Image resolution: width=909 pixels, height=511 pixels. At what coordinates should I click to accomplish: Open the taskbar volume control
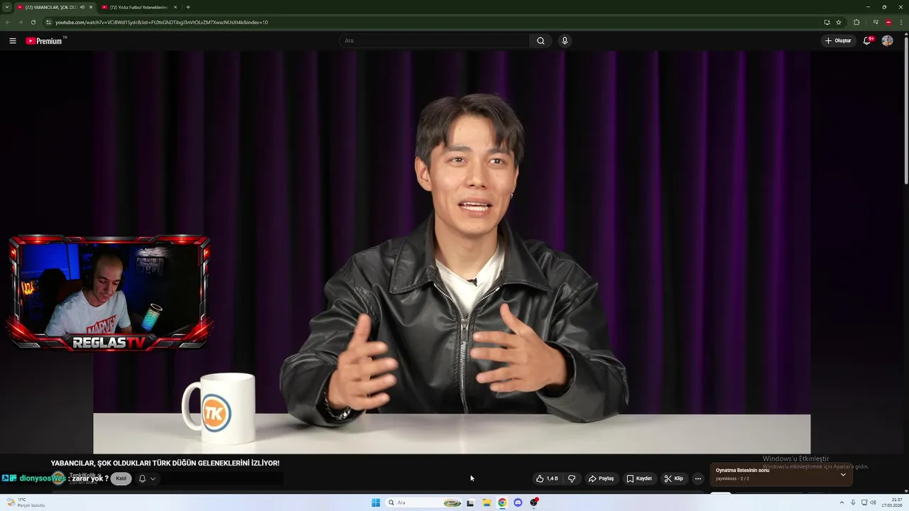[873, 502]
